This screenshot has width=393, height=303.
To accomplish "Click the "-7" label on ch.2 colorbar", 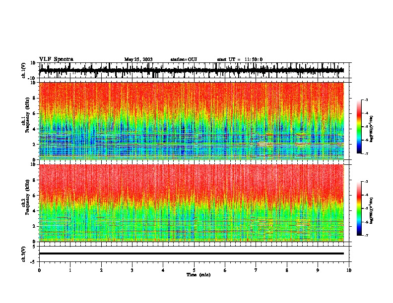I will (x=366, y=235).
